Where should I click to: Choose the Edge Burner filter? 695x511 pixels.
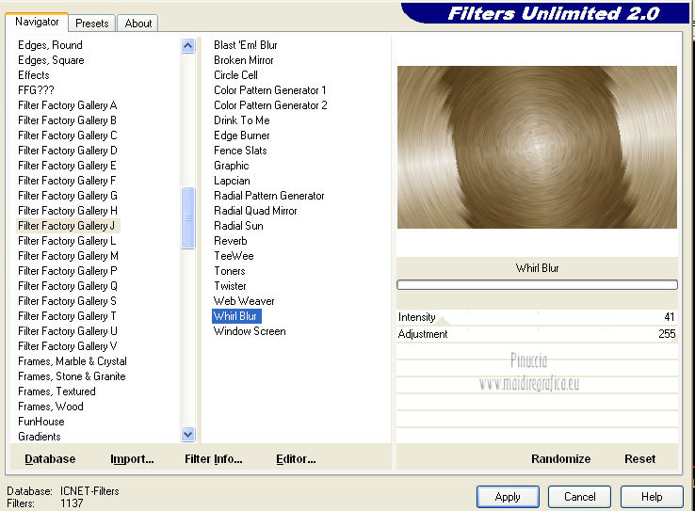(x=242, y=136)
